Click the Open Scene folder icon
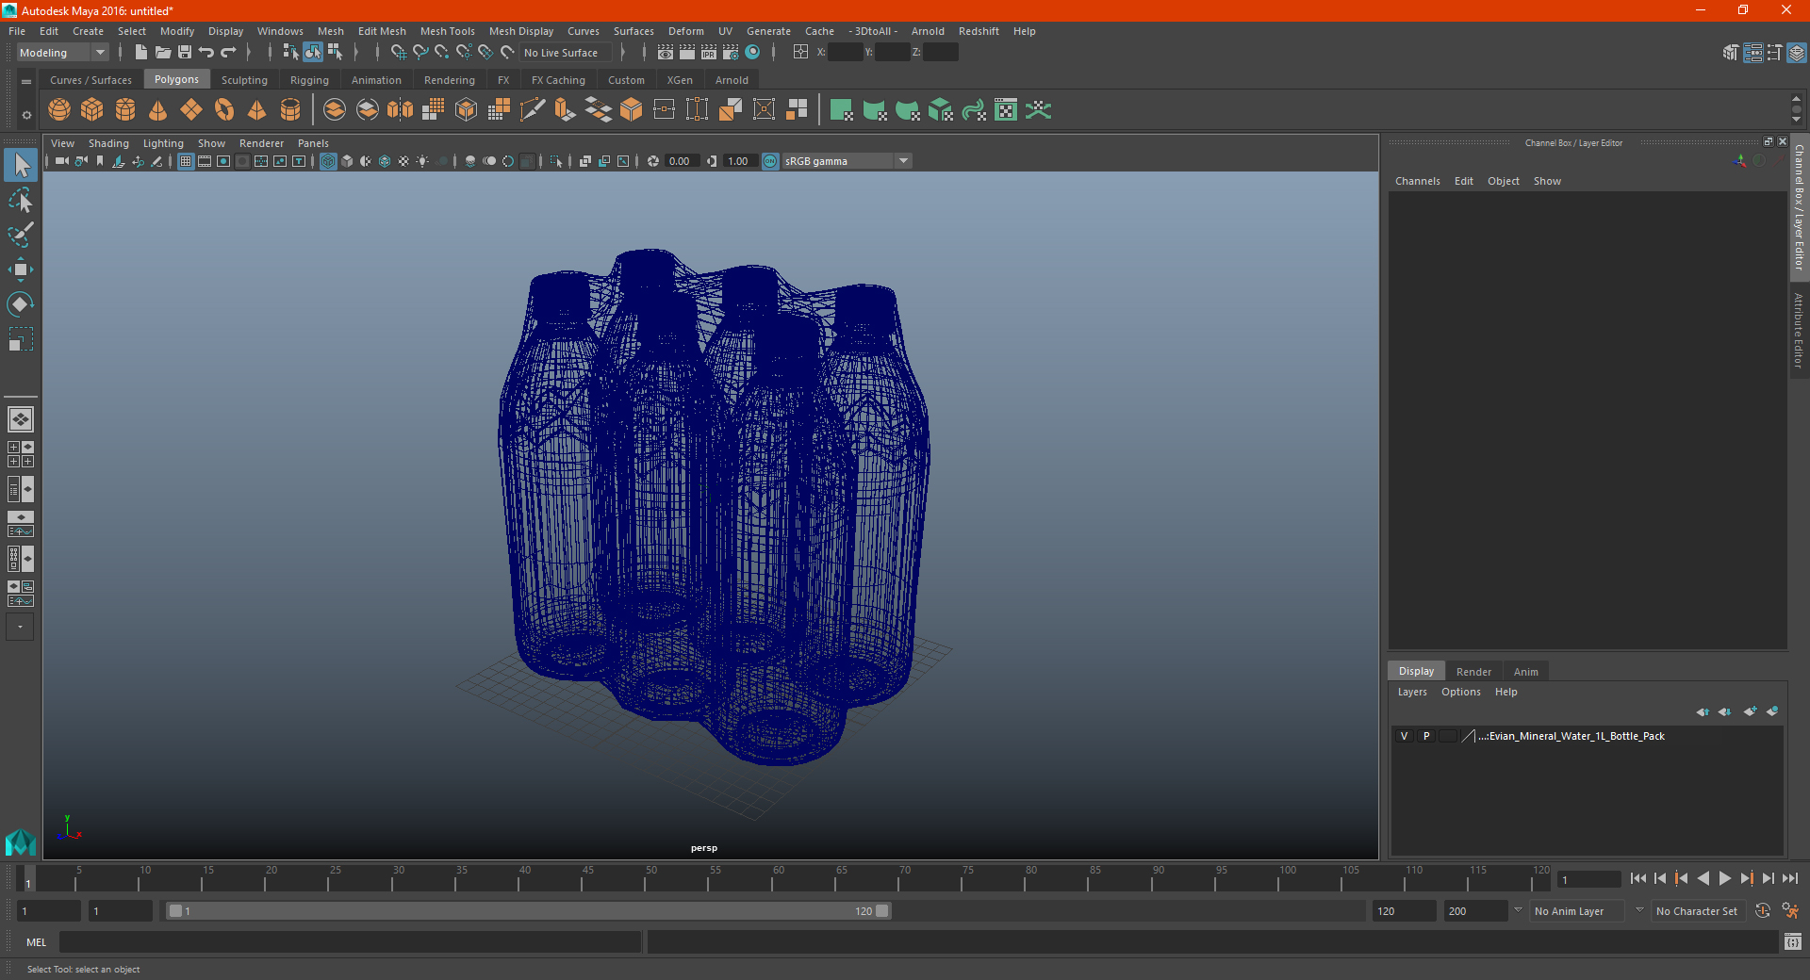1810x980 pixels. point(163,53)
